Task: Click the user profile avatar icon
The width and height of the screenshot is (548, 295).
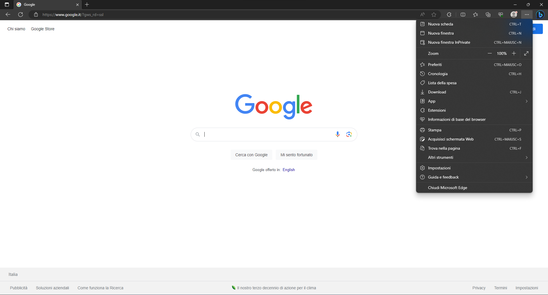Action: [x=514, y=15]
